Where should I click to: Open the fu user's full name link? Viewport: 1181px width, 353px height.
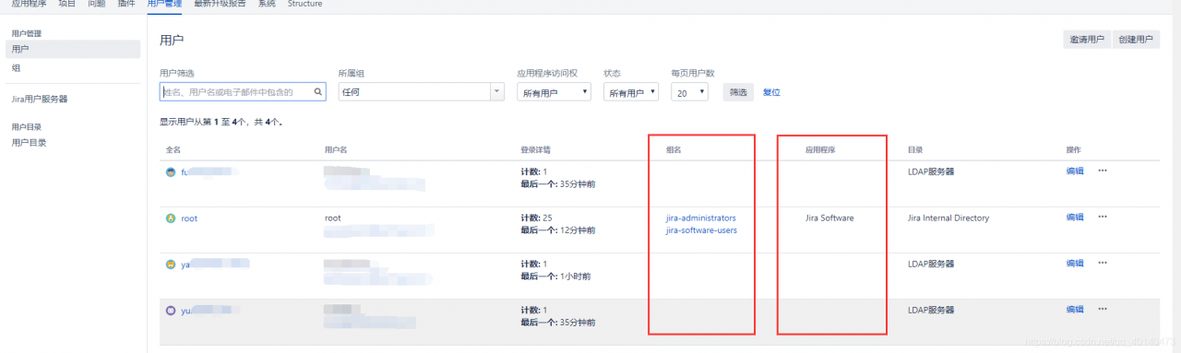[209, 172]
